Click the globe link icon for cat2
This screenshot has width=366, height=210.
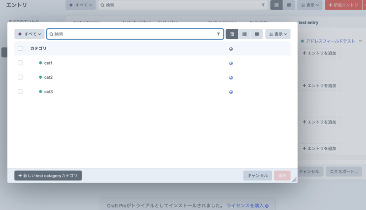click(231, 78)
